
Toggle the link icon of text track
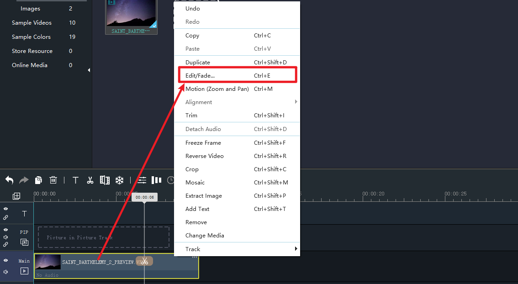[5, 217]
